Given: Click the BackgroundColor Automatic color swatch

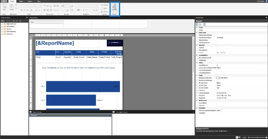Looking at the screenshot, I should 218,78.
